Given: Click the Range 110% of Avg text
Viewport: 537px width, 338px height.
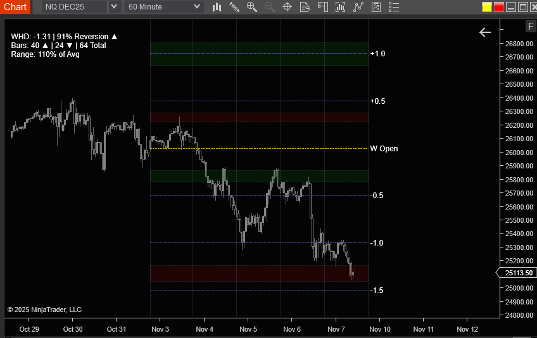Looking at the screenshot, I should click(45, 54).
